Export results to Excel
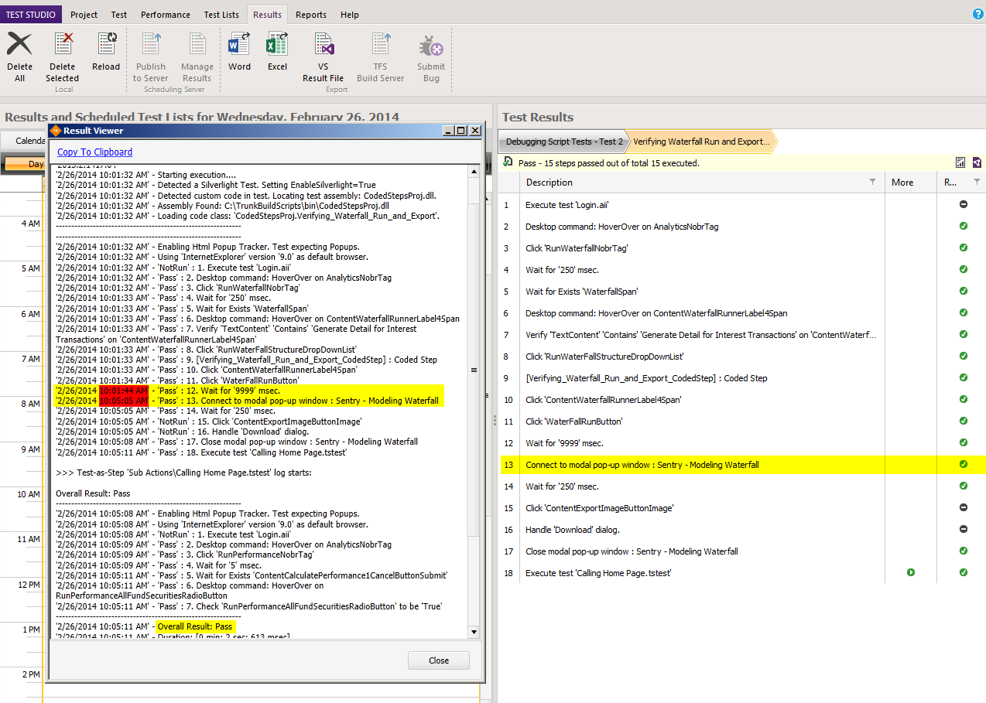986x703 pixels. (x=277, y=53)
